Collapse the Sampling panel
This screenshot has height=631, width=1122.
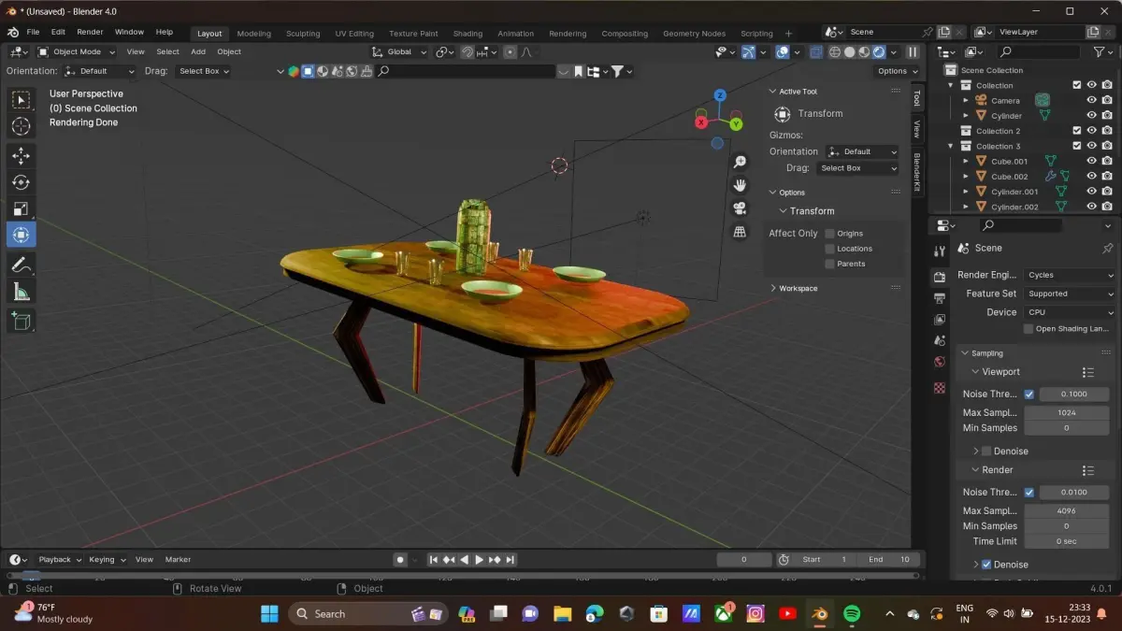986,353
